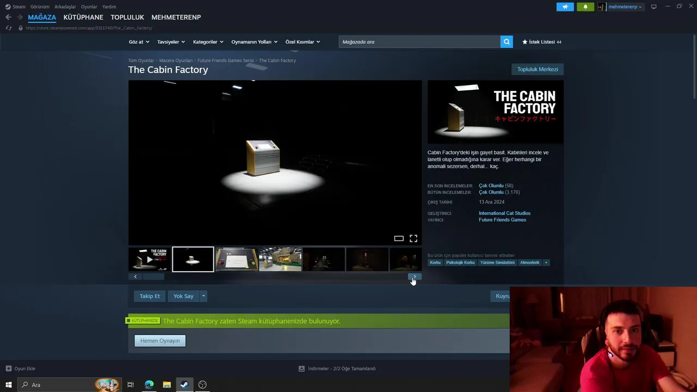697x392 pixels.
Task: Open the Özel Kısımlar dropdown
Action: click(303, 42)
